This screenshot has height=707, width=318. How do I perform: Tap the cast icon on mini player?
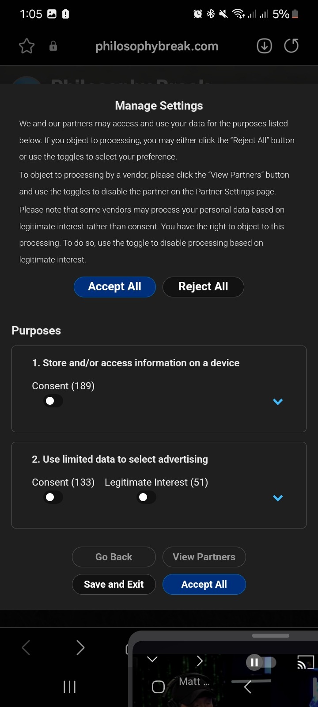(305, 662)
